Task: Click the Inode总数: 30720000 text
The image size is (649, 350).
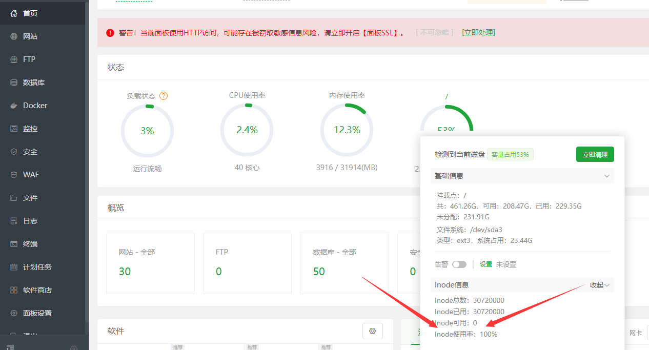Action: (x=470, y=300)
